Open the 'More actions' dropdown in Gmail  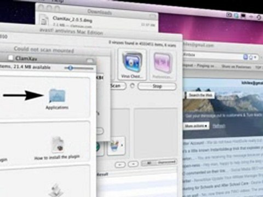[x=196, y=126]
